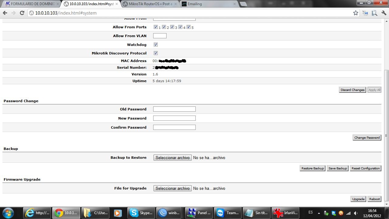The width and height of the screenshot is (389, 219).
Task: Toggle Allow From Ports checkbox 3
Action: (x=172, y=27)
